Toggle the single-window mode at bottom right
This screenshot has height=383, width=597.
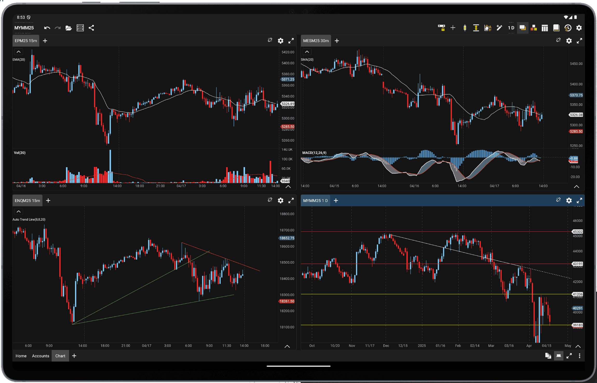[559, 356]
